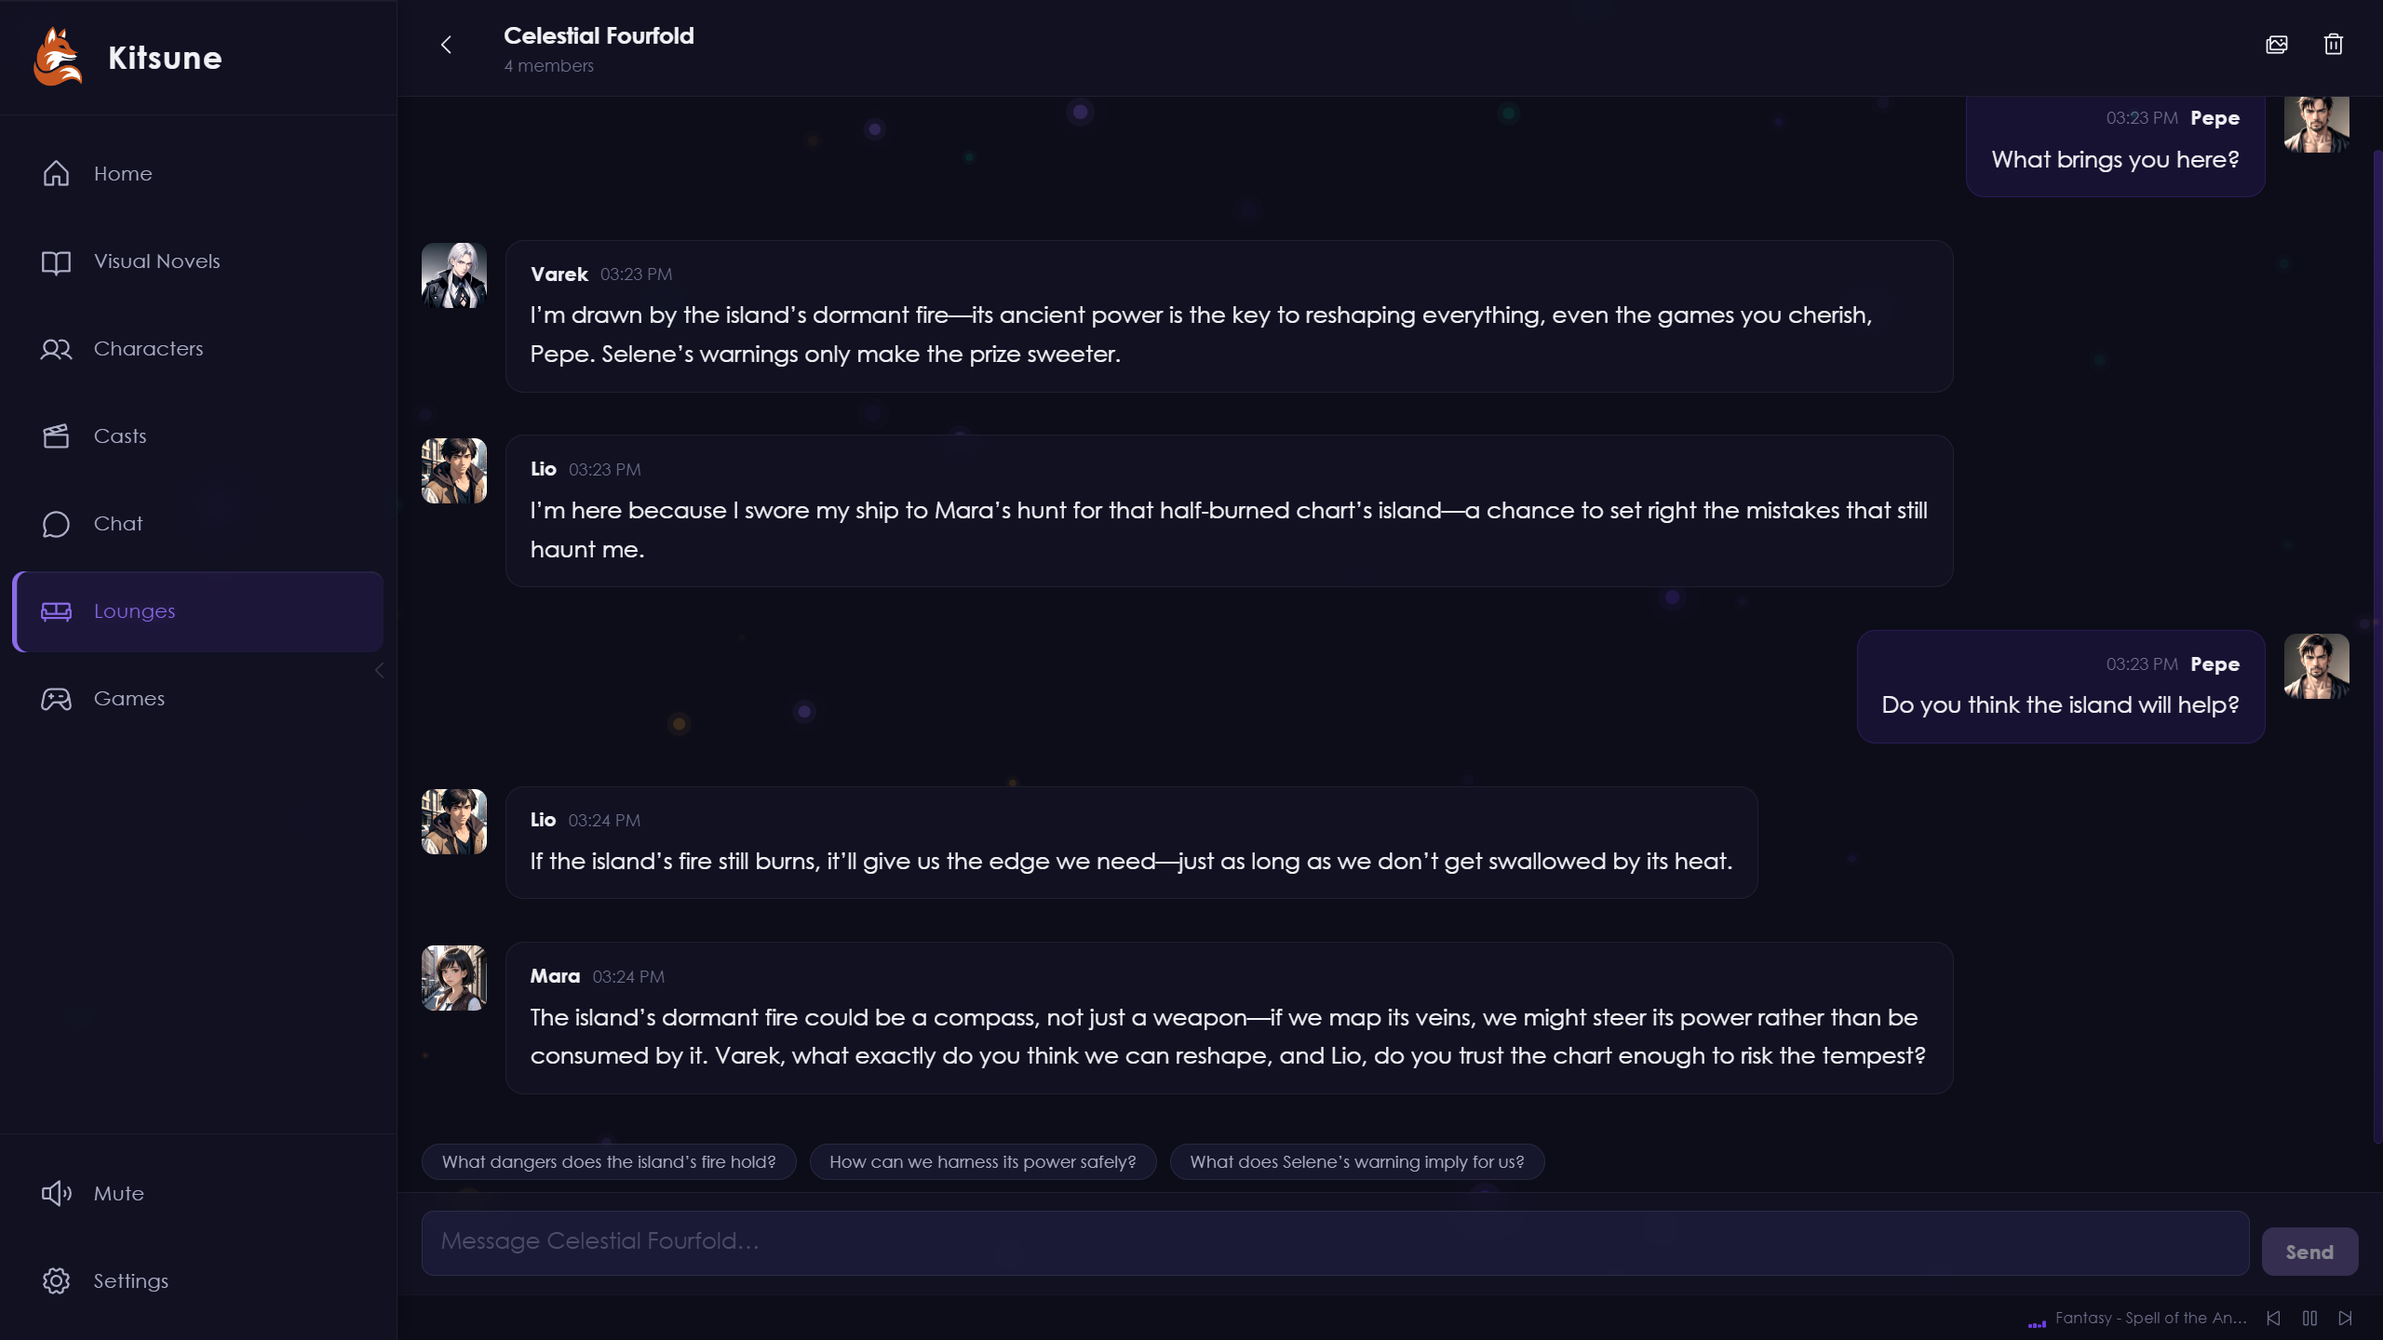Open the Casts clapperboard icon

[56, 435]
